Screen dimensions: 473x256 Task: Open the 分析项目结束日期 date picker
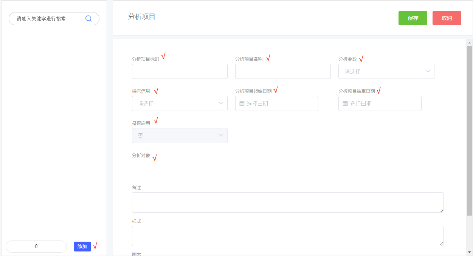[383, 103]
